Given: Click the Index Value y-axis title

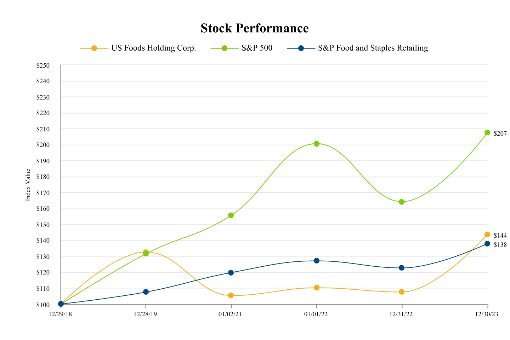Looking at the screenshot, I should (28, 185).
